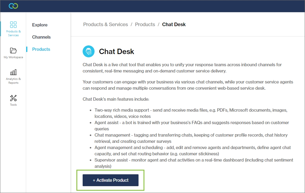Viewport: 305px width, 193px height.
Task: Open the Explore section
Action: [x=40, y=25]
